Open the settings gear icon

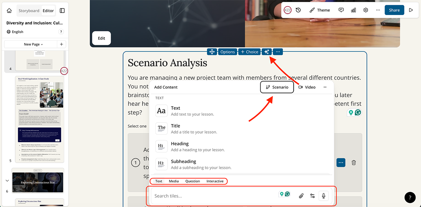click(366, 10)
